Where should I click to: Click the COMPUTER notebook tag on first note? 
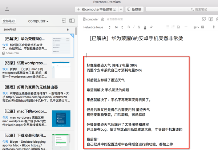pyautogui.click(x=11, y=54)
